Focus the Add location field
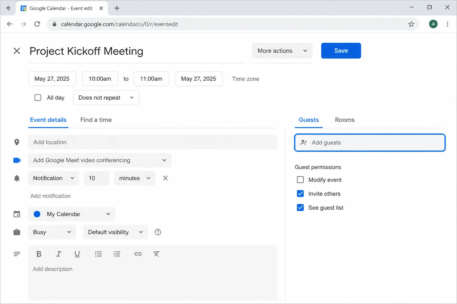Viewport: 457px width, 304px height. (153, 142)
